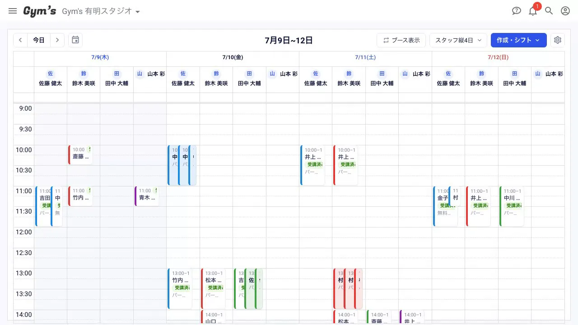Screen dimensions: 578x325
Task: Open calendar settings gear icon
Action: pyautogui.click(x=558, y=40)
